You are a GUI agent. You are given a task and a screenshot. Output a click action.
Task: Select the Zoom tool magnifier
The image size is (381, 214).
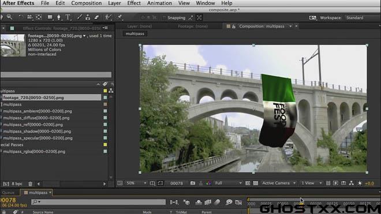(9, 17)
